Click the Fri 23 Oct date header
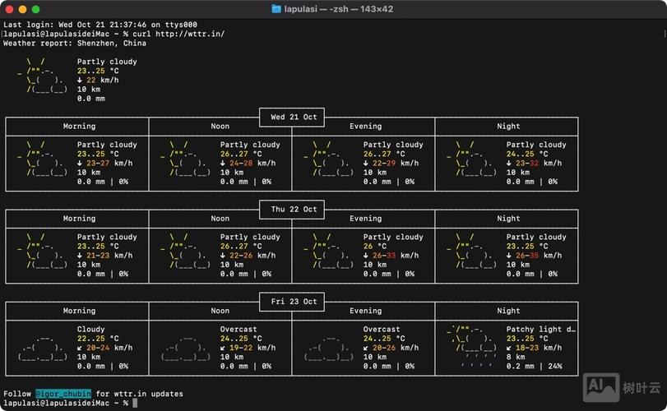Viewport: 667px width, 411px height. coord(292,302)
